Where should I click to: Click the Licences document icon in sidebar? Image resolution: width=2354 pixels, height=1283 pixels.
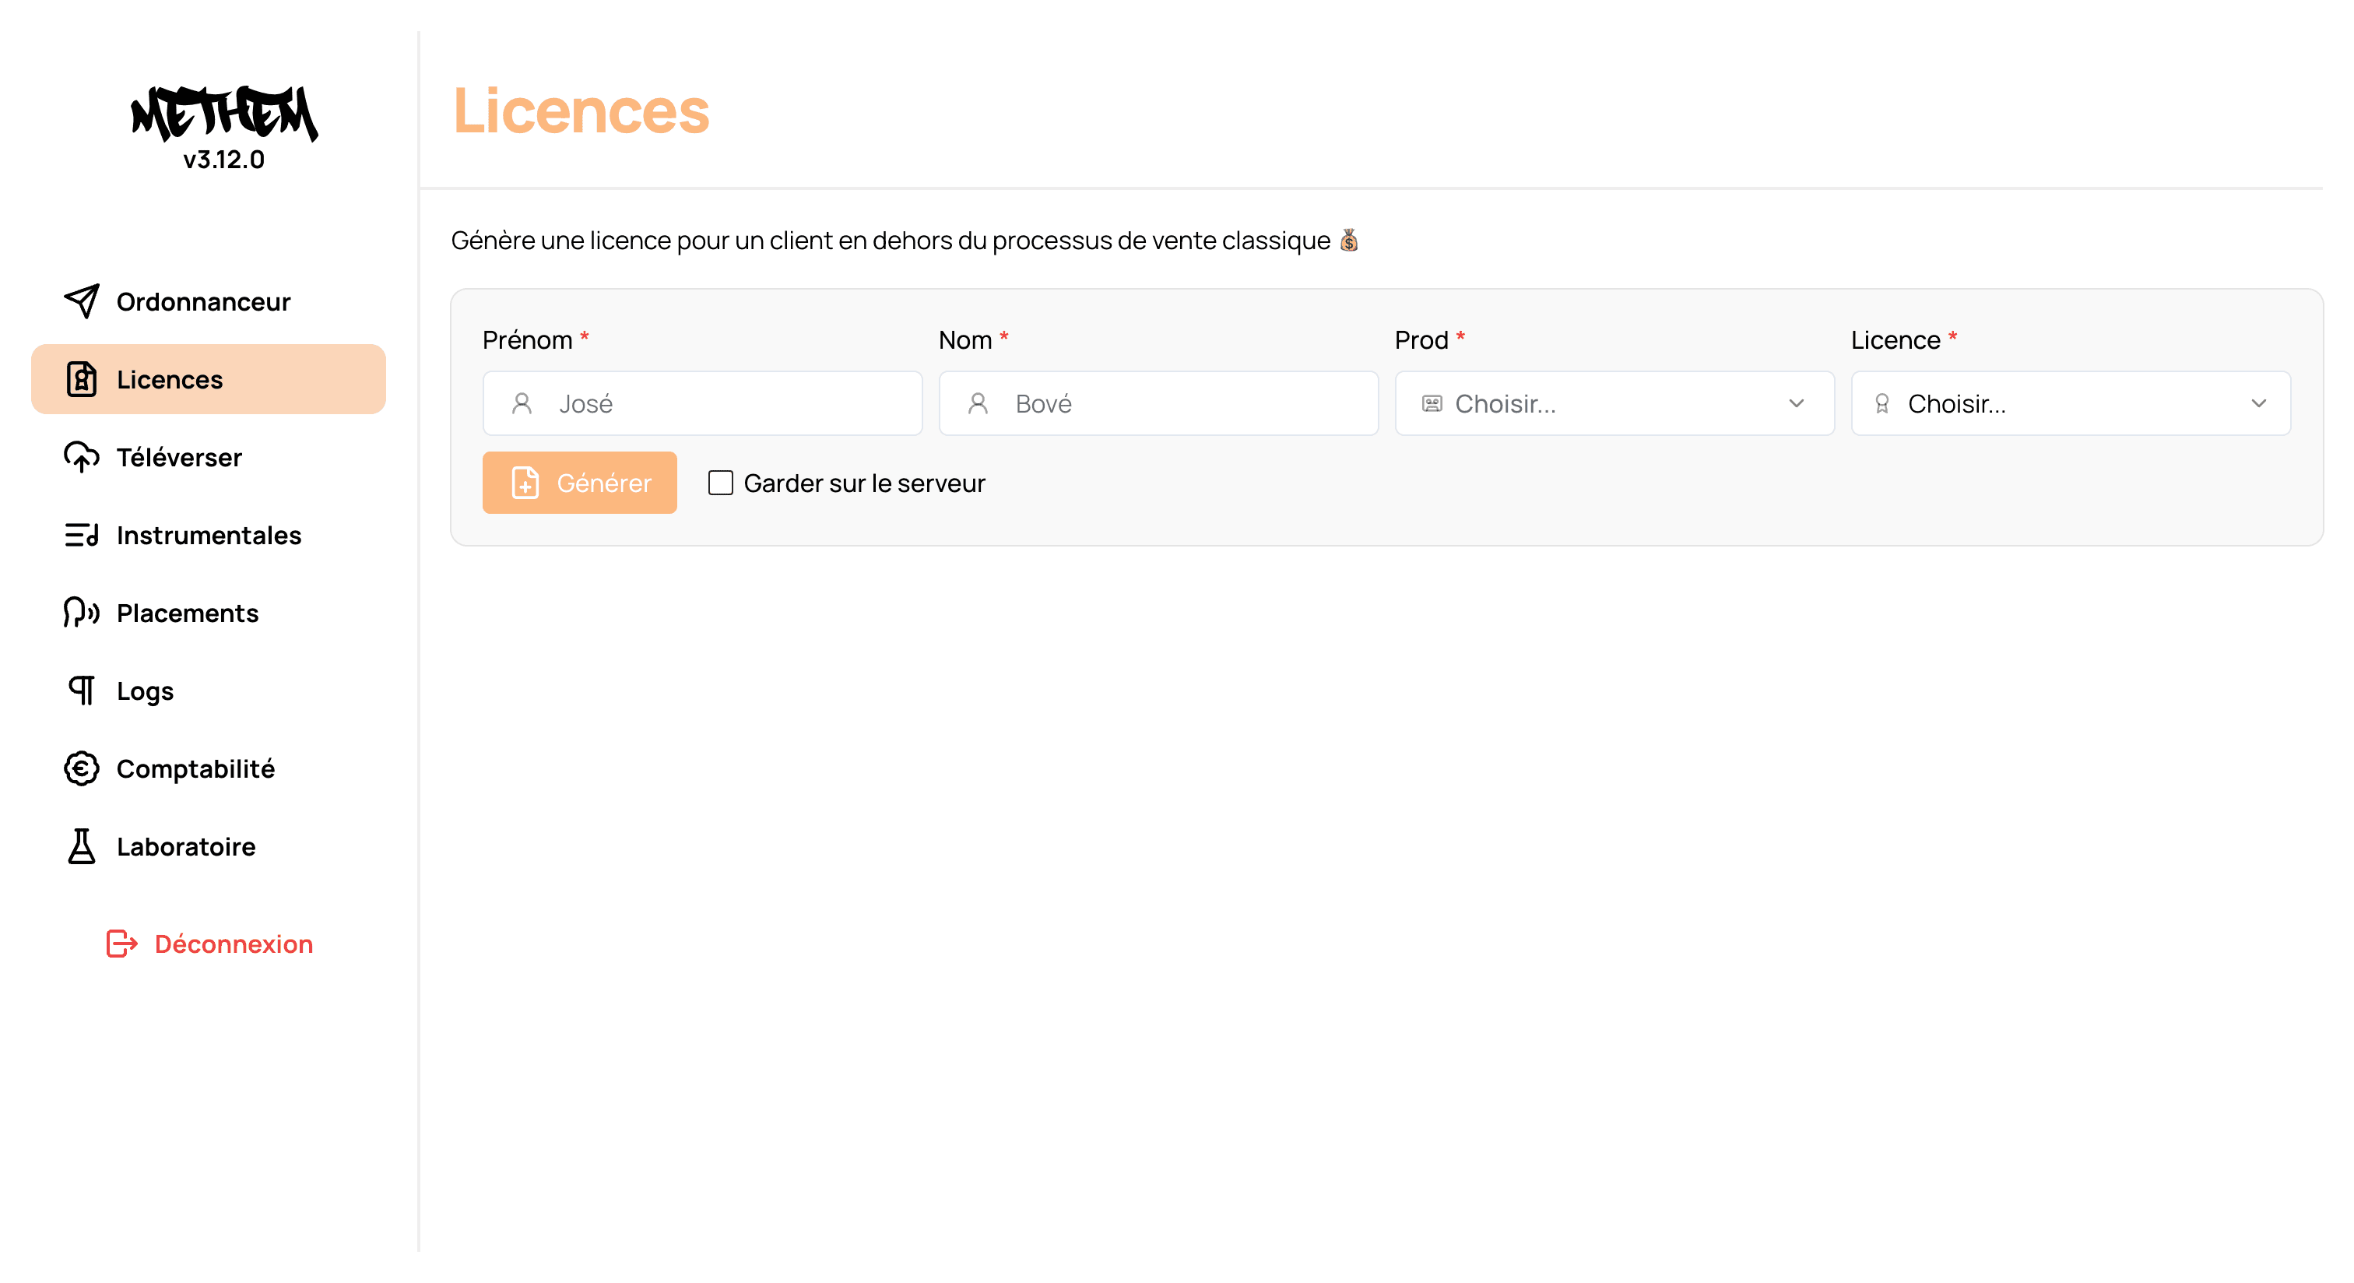tap(81, 379)
